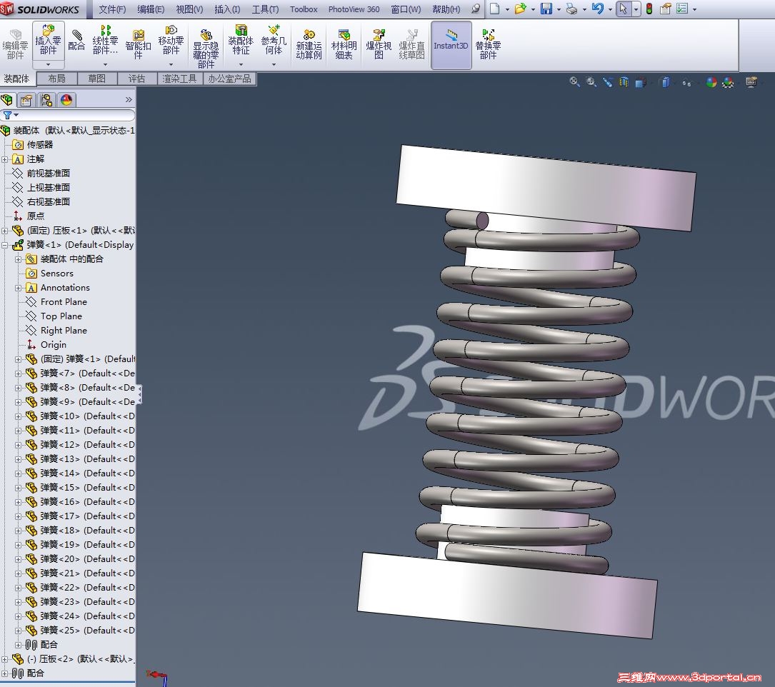Expand the panel tabs chevron arrows

coord(129,100)
